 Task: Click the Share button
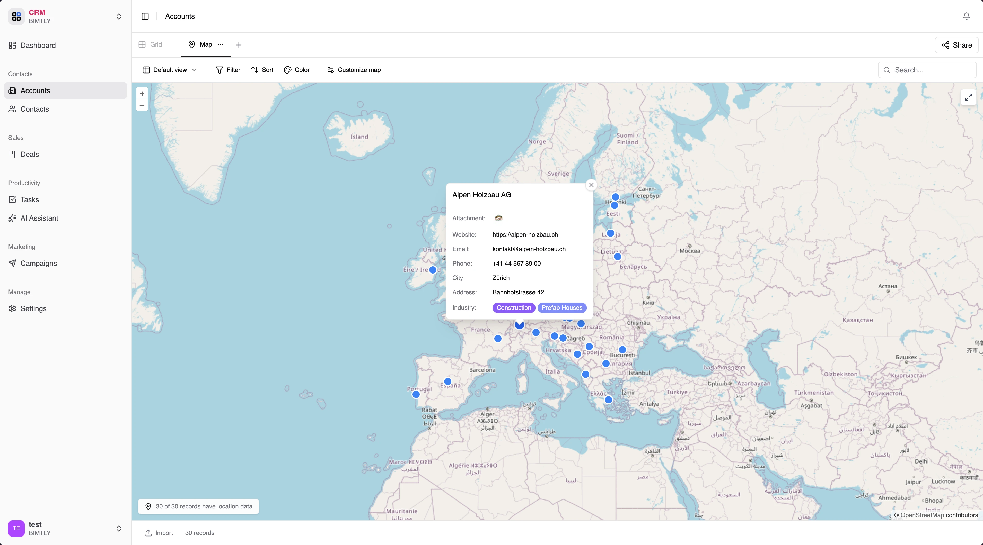coord(956,45)
